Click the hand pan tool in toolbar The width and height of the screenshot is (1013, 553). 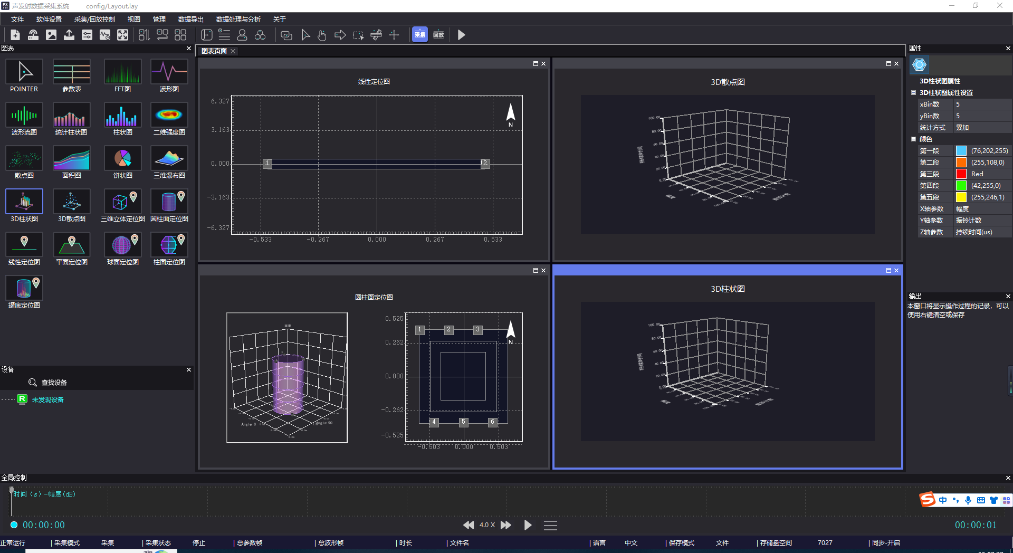pos(322,35)
